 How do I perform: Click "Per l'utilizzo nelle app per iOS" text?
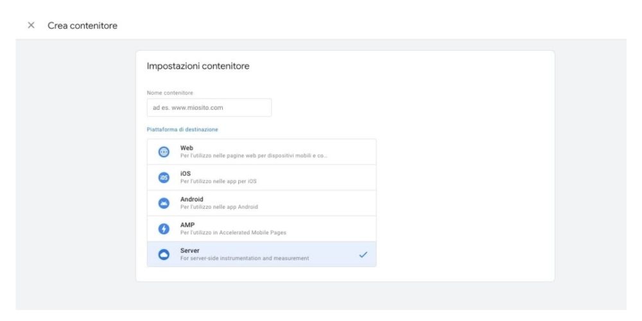(x=218, y=182)
